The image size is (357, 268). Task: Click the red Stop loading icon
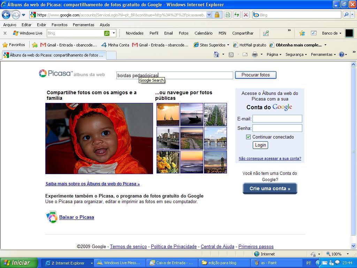point(246,15)
